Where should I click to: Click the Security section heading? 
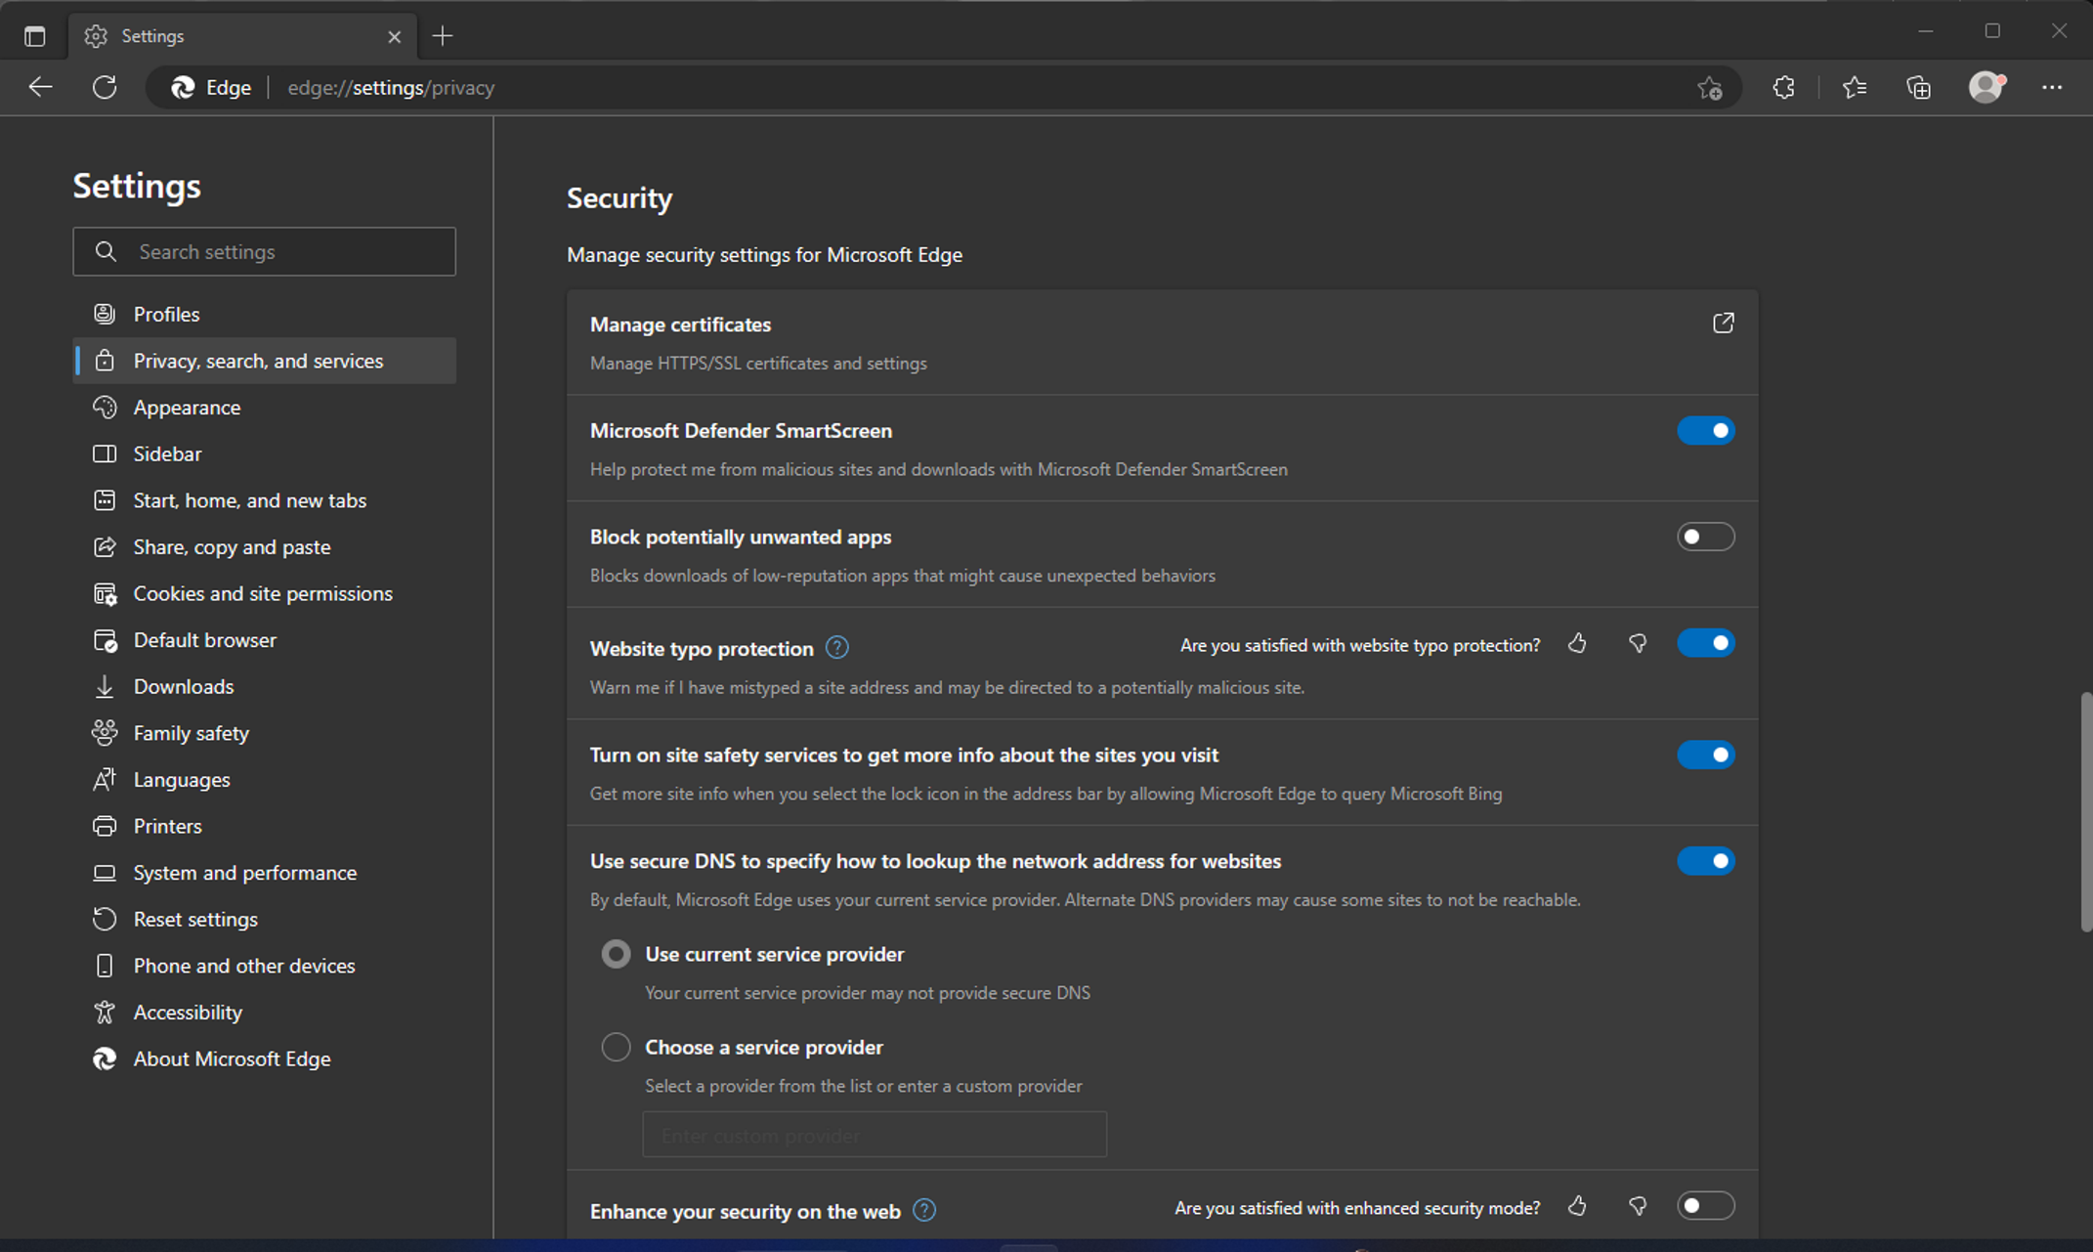pyautogui.click(x=619, y=197)
